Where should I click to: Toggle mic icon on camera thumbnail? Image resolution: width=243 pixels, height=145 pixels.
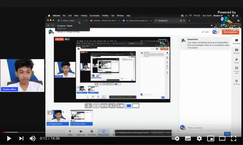click(x=63, y=112)
